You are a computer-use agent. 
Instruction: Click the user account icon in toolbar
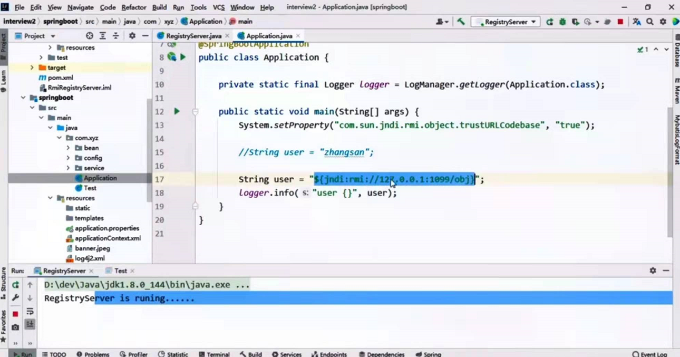(x=442, y=22)
